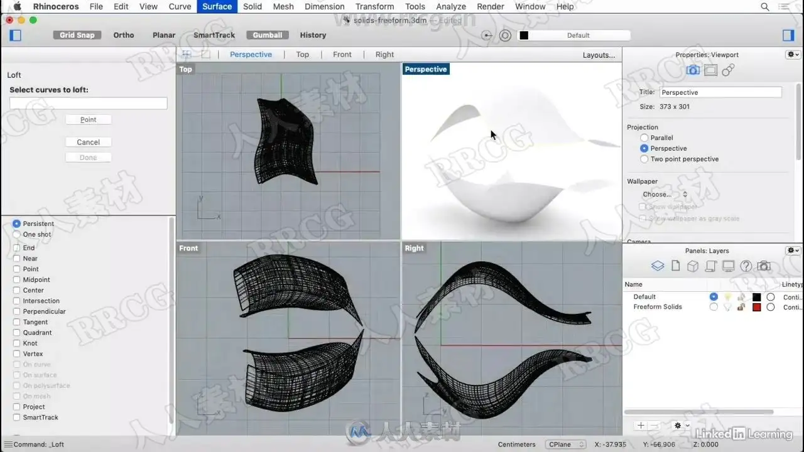Viewport: 804px width, 452px height.
Task: Open the Help panel question mark icon
Action: [x=746, y=266]
